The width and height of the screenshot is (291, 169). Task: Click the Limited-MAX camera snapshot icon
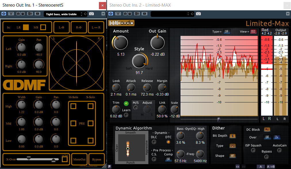pyautogui.click(x=198, y=13)
